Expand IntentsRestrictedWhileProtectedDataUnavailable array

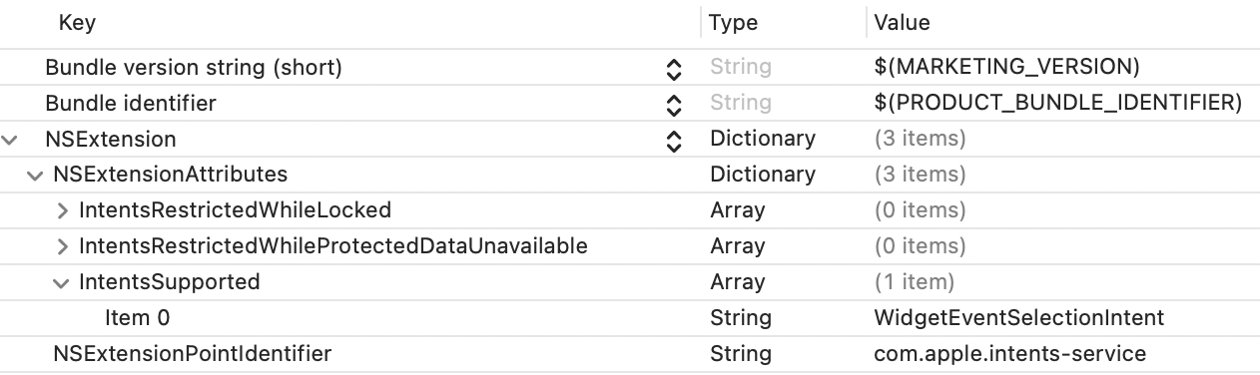pos(63,247)
